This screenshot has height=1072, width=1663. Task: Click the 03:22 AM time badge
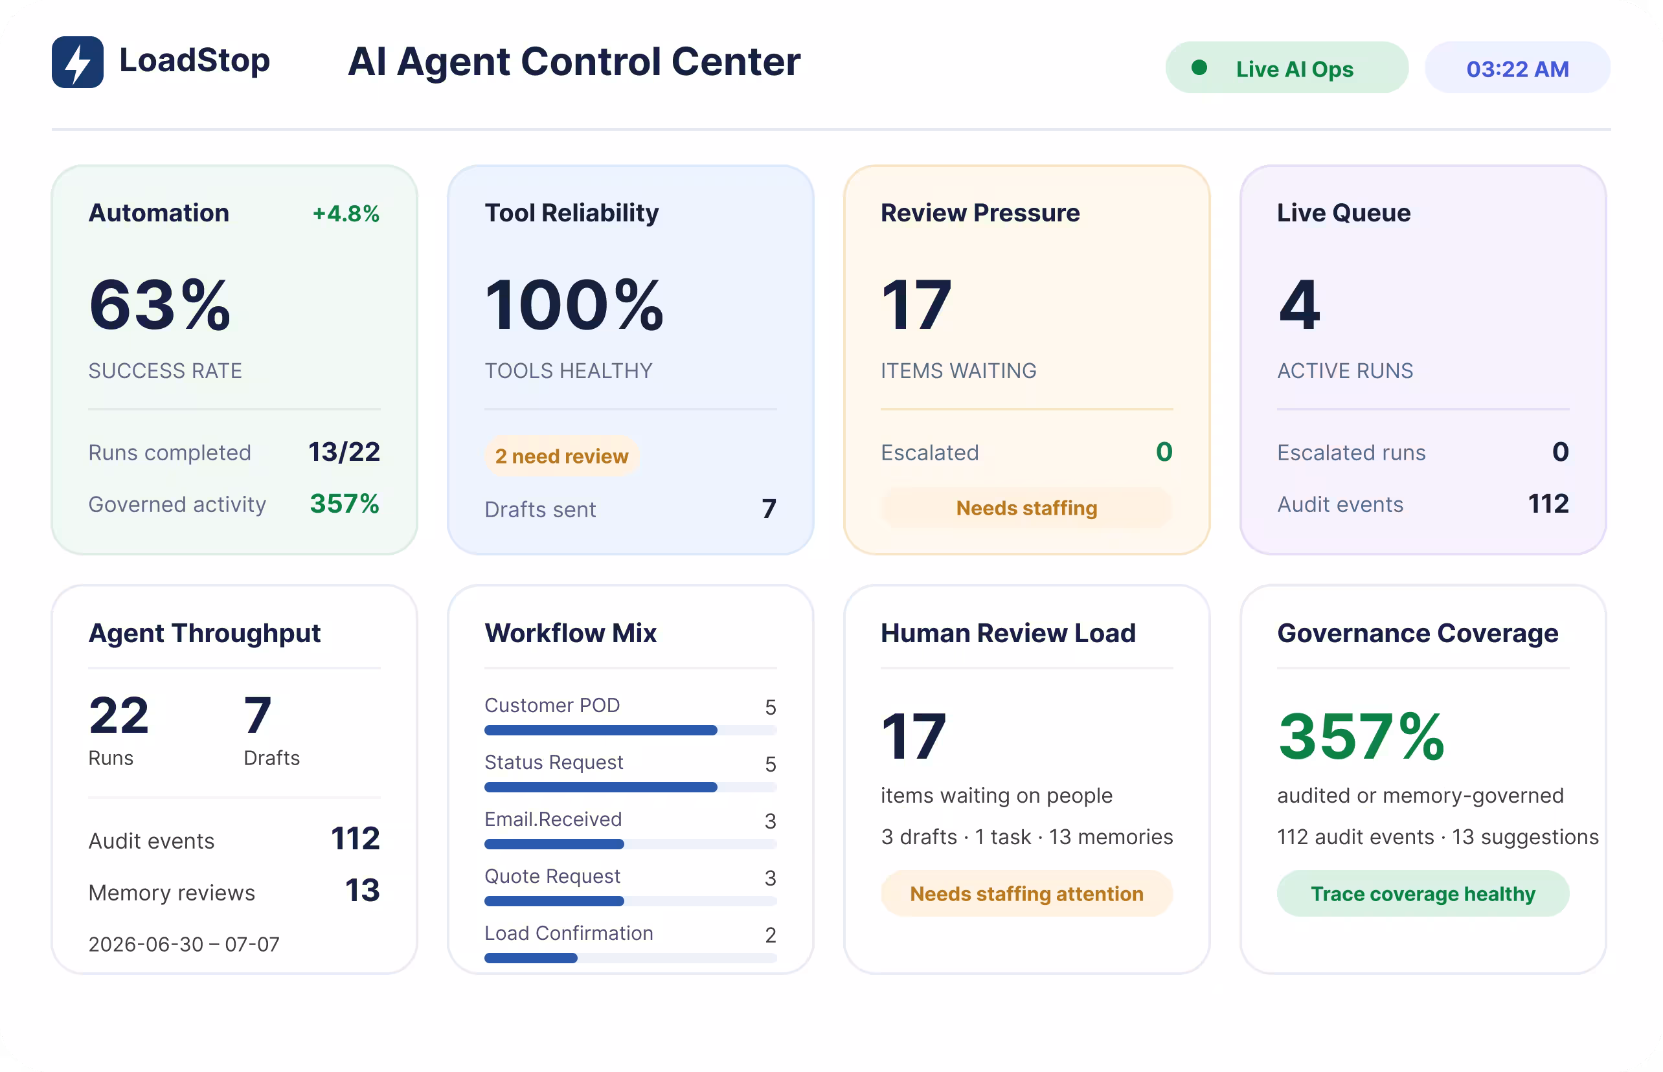click(1517, 67)
